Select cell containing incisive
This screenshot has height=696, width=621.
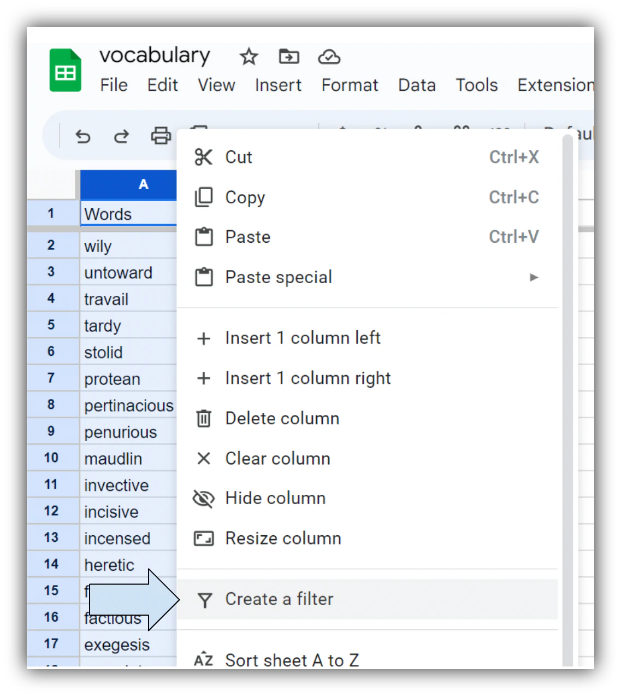click(128, 512)
